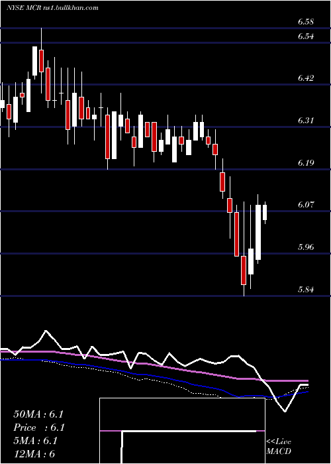
Task: Click the 6.19 price level label
Action: coord(306,163)
